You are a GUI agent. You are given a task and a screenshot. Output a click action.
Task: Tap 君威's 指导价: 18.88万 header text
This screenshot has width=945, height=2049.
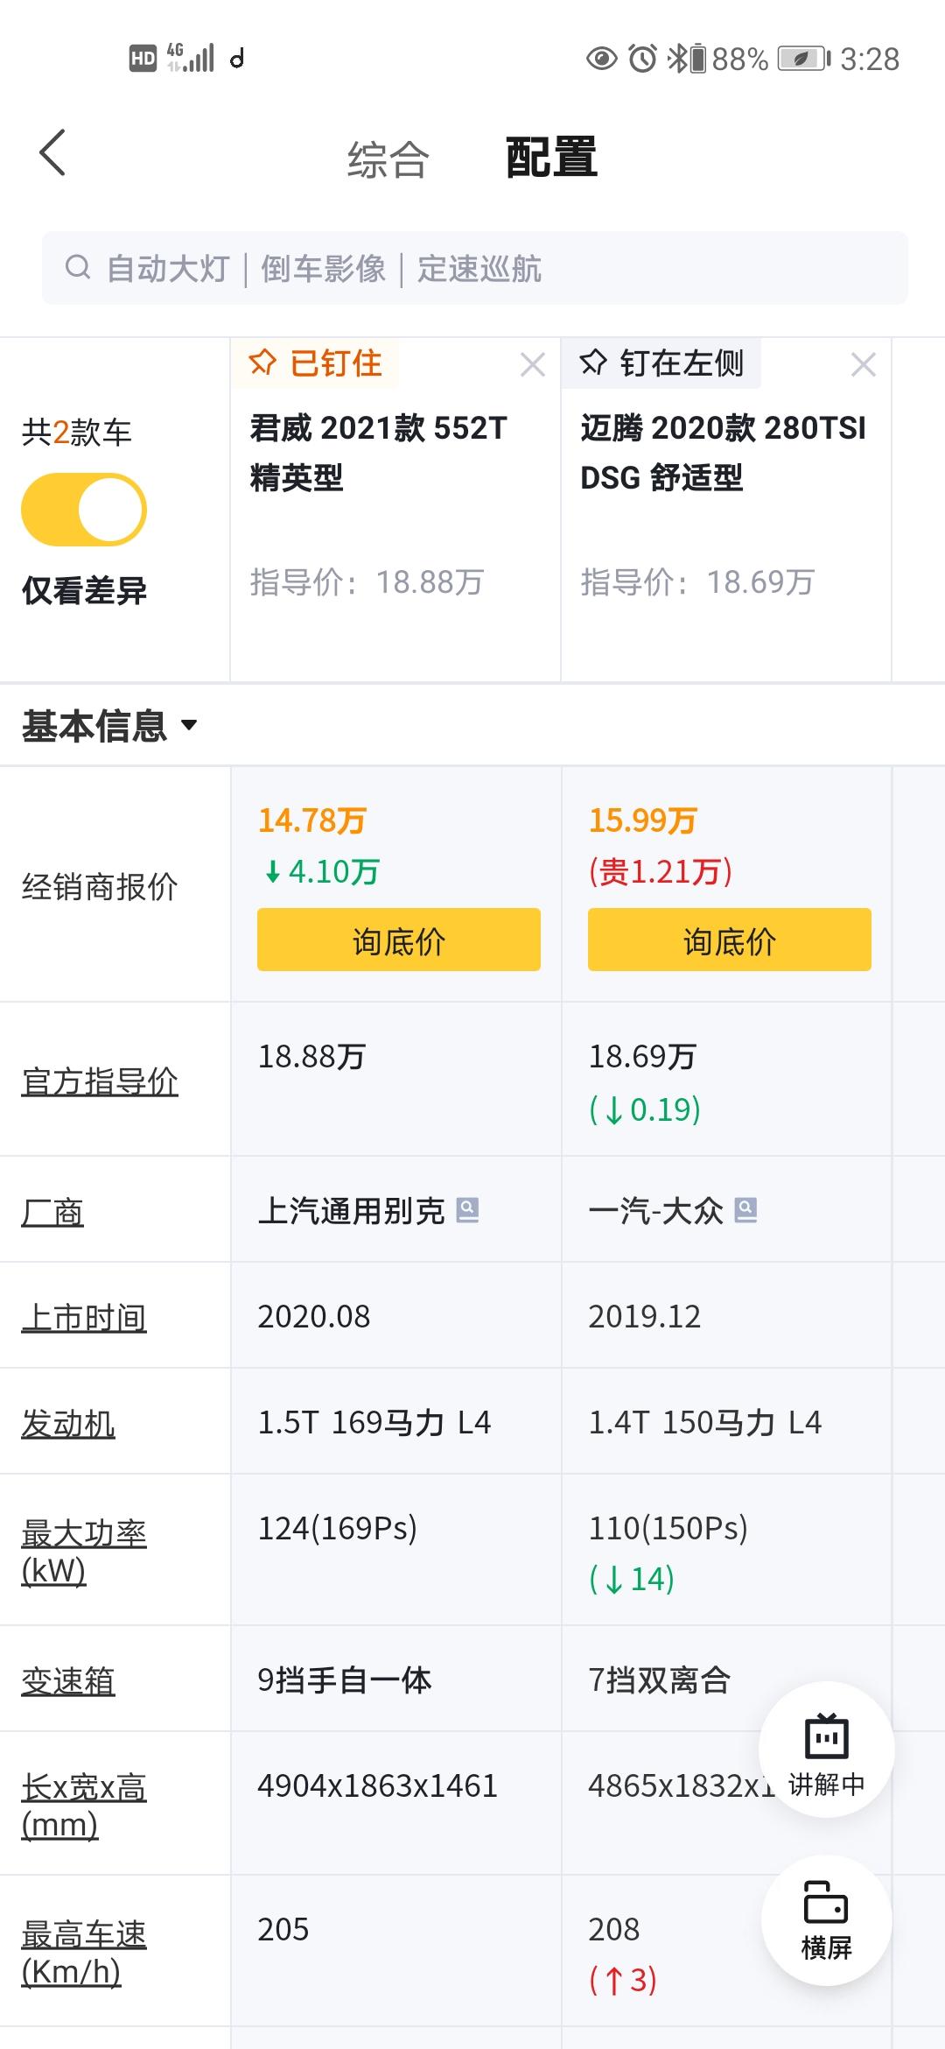tap(367, 581)
